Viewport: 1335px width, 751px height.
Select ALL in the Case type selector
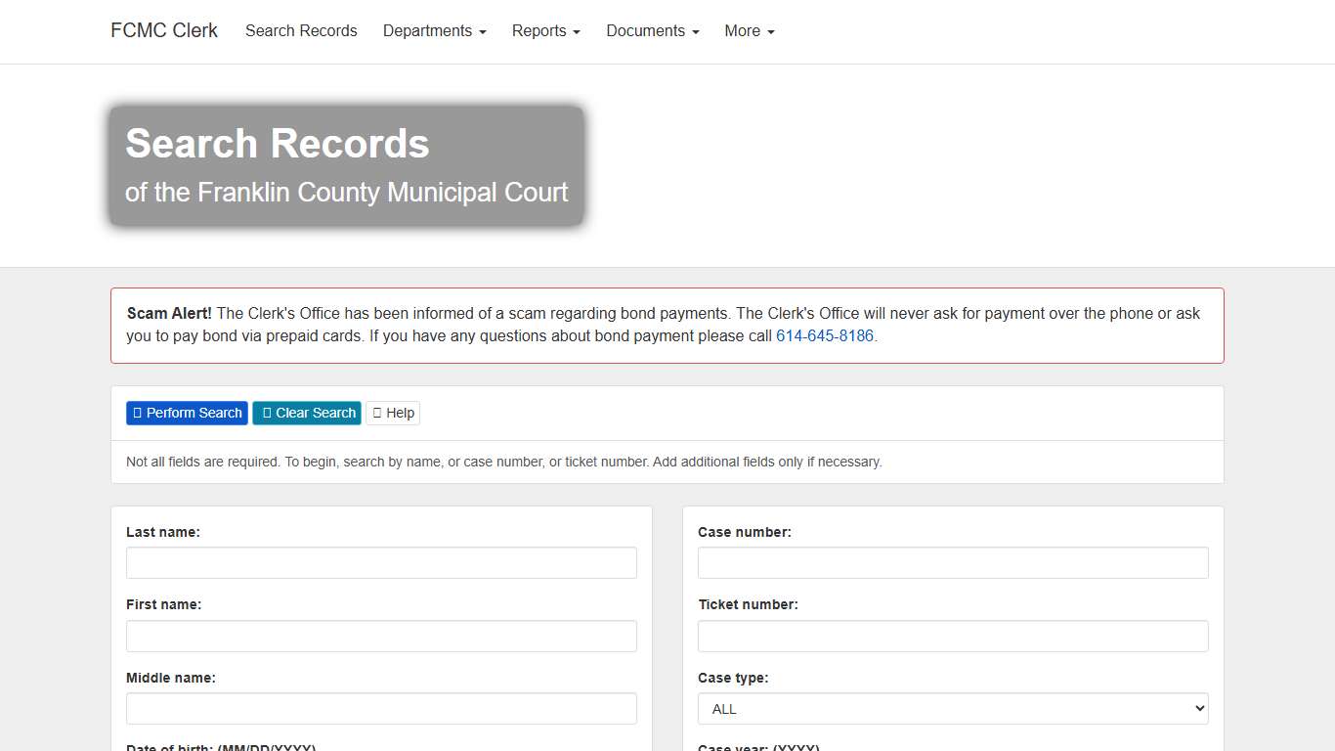(953, 708)
